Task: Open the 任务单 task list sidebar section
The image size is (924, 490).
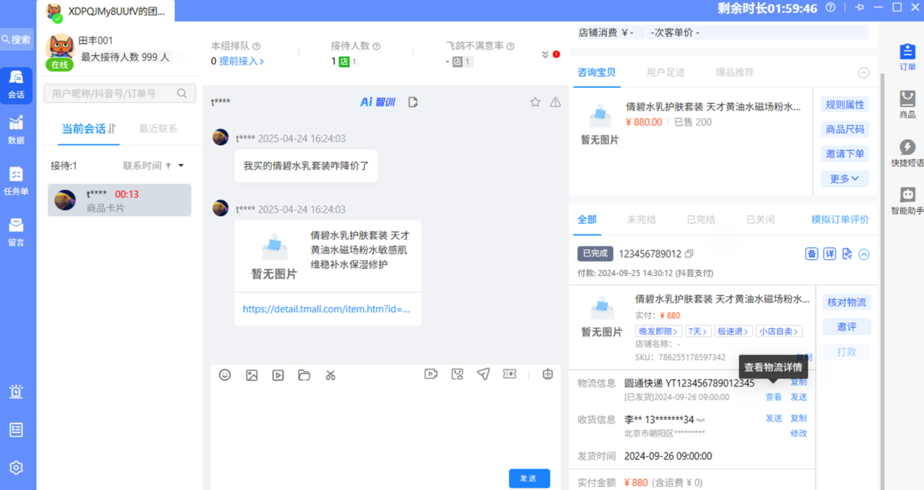Action: click(16, 181)
